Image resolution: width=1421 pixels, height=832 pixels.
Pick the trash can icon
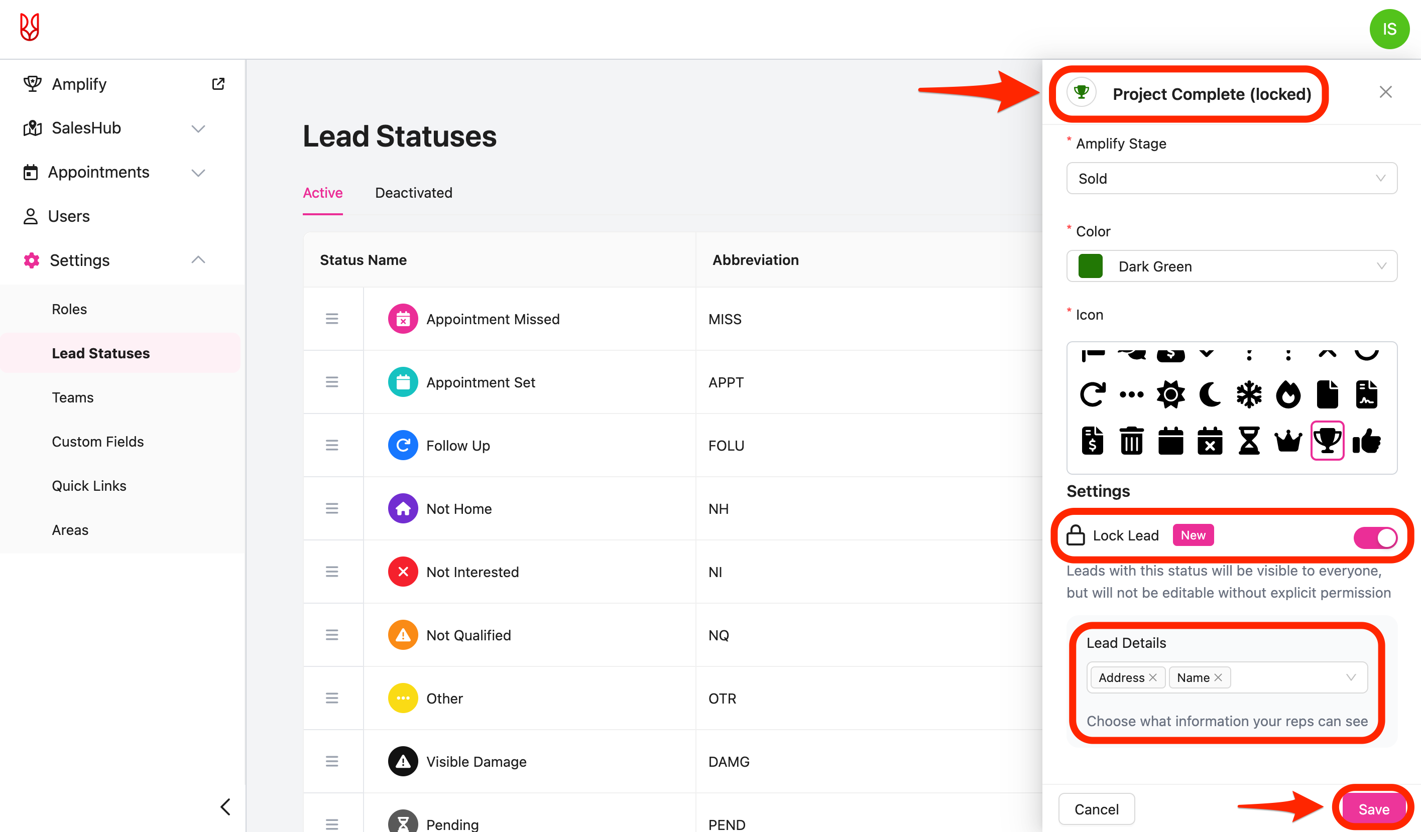point(1131,441)
